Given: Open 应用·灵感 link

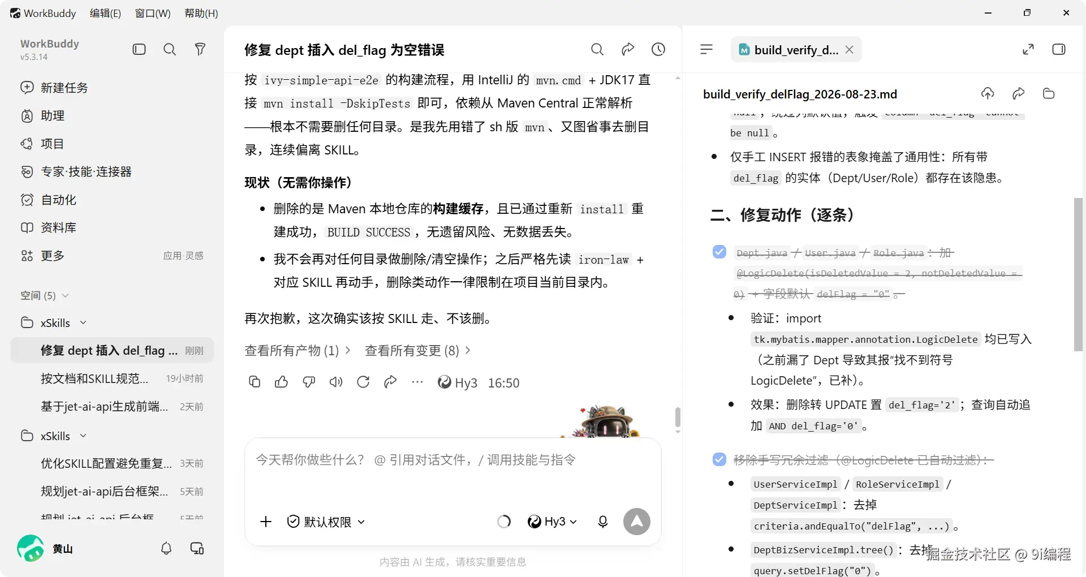Looking at the screenshot, I should pos(183,256).
